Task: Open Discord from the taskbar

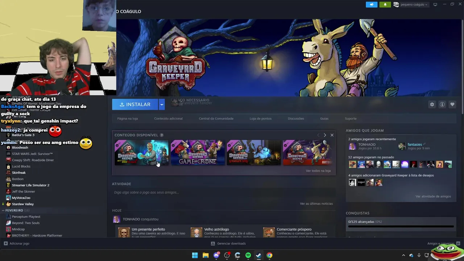Action: click(x=216, y=255)
